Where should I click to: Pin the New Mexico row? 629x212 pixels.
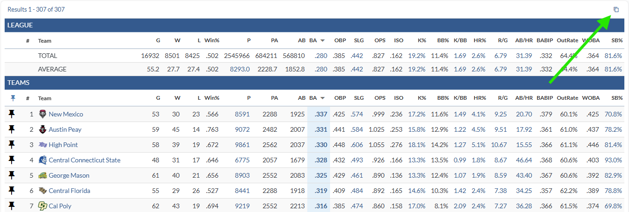[x=12, y=114]
